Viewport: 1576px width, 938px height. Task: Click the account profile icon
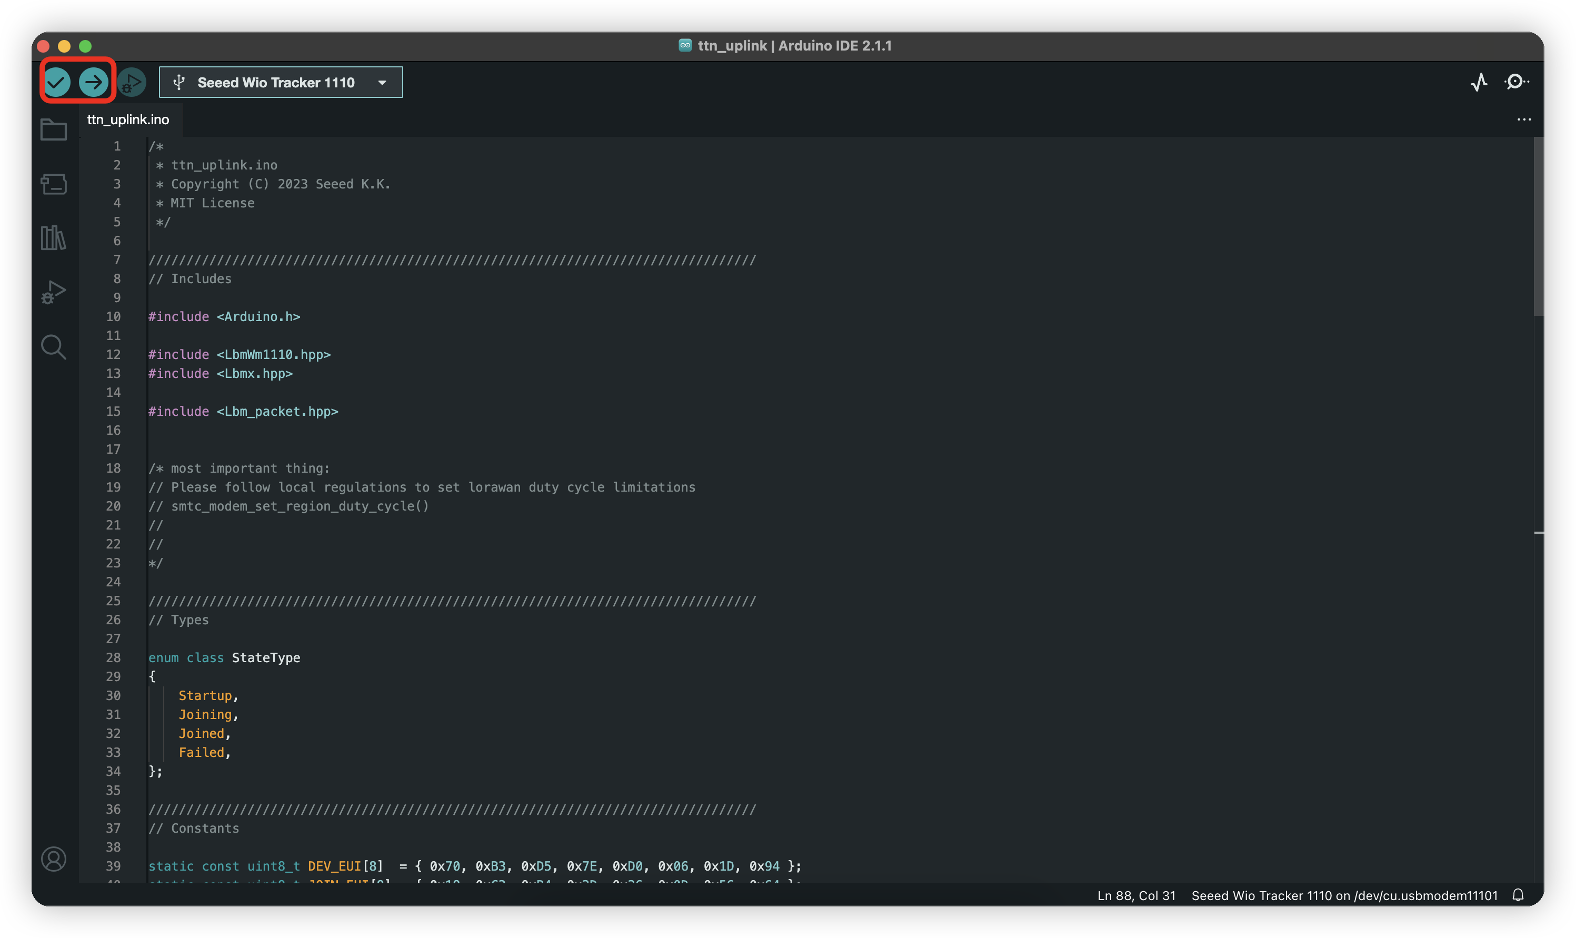[x=54, y=859]
